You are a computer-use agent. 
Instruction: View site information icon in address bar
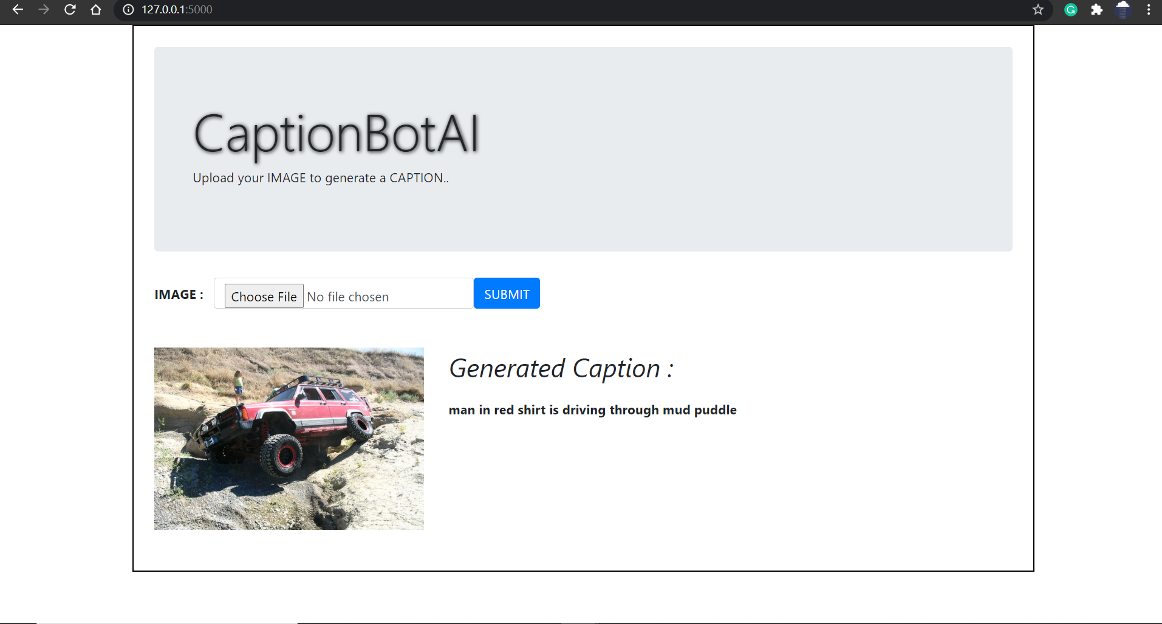(x=127, y=10)
